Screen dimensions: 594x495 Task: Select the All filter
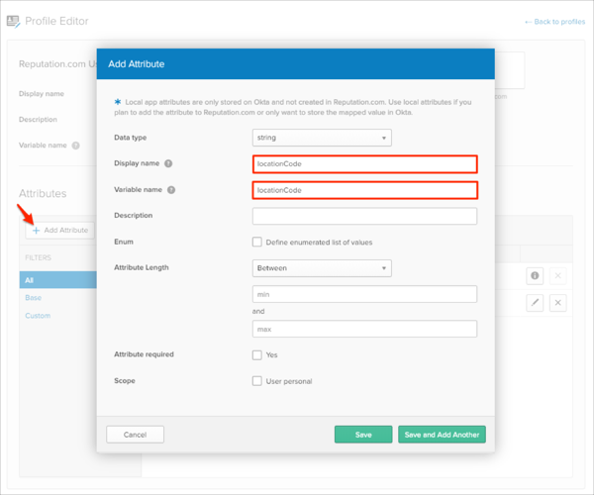[30, 280]
